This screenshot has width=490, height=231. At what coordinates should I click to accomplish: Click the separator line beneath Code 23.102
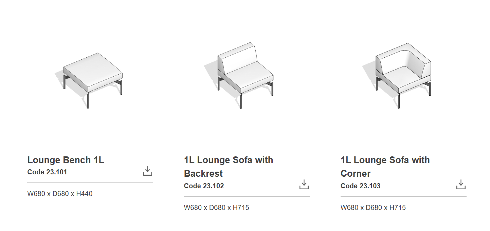(x=247, y=196)
